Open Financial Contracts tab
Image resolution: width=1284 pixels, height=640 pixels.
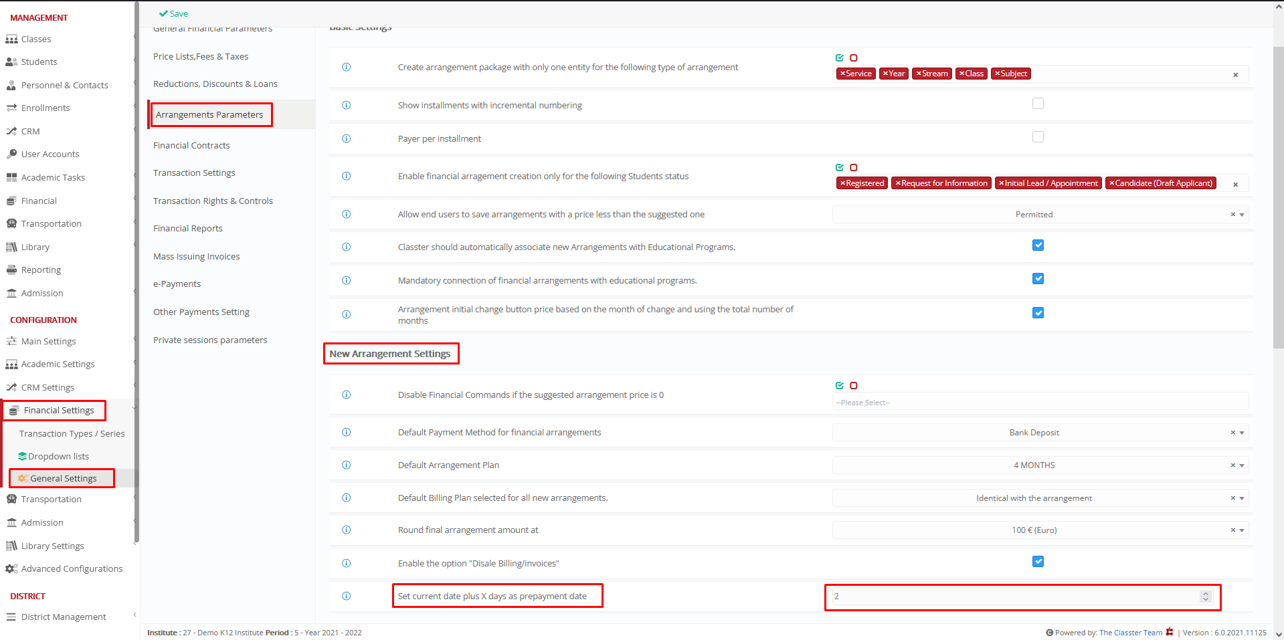tap(191, 146)
